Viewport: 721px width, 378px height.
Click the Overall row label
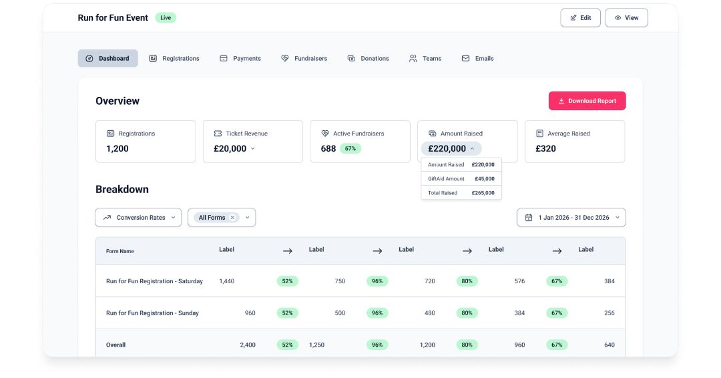click(116, 345)
